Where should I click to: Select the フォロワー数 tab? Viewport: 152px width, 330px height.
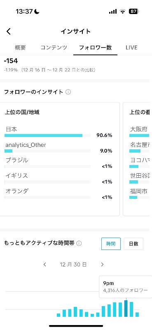(95, 47)
